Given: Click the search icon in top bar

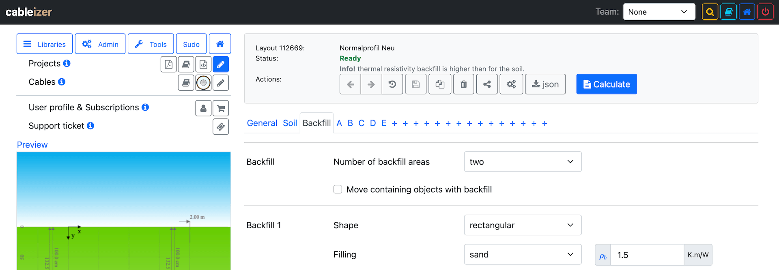Looking at the screenshot, I should [x=710, y=12].
